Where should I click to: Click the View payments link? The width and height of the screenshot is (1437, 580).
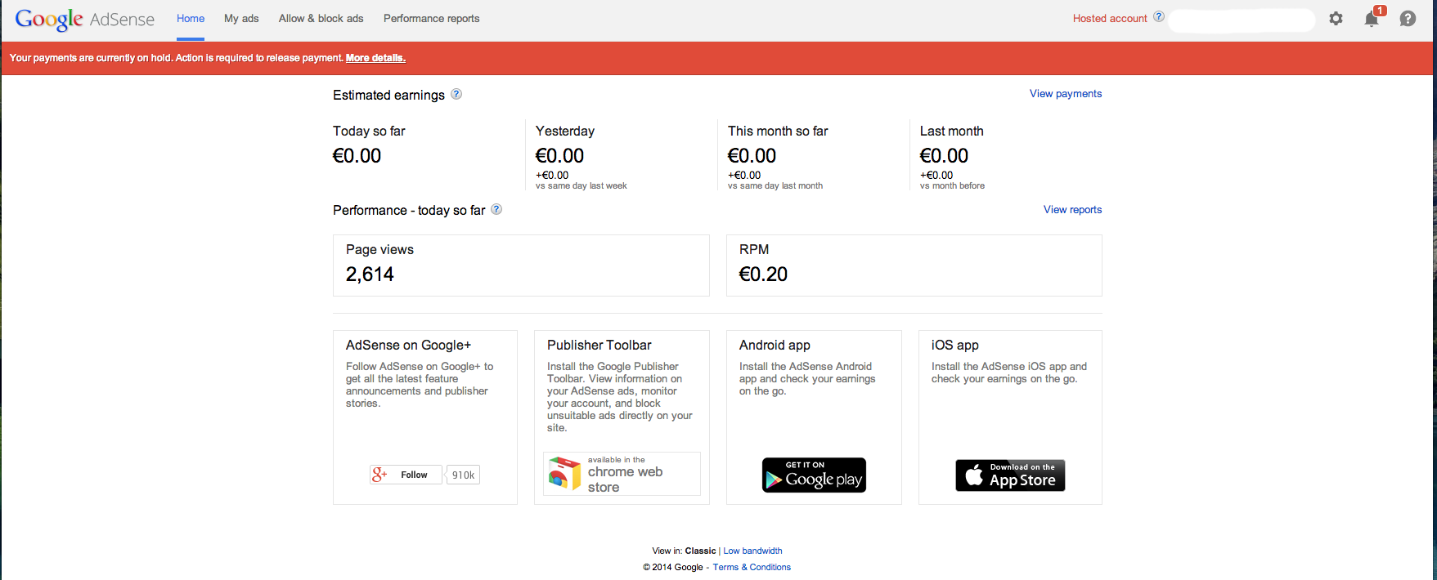[x=1065, y=94]
